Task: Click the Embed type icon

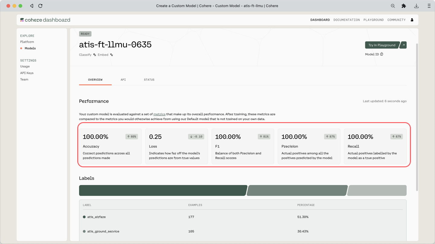Action: (111, 55)
